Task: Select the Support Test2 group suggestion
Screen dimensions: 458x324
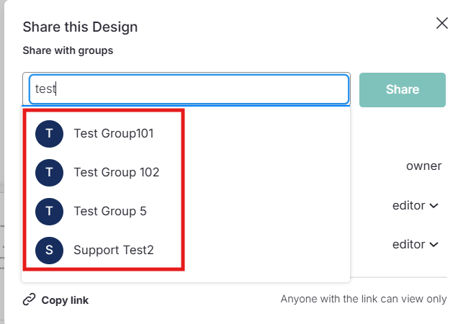Action: (x=113, y=250)
